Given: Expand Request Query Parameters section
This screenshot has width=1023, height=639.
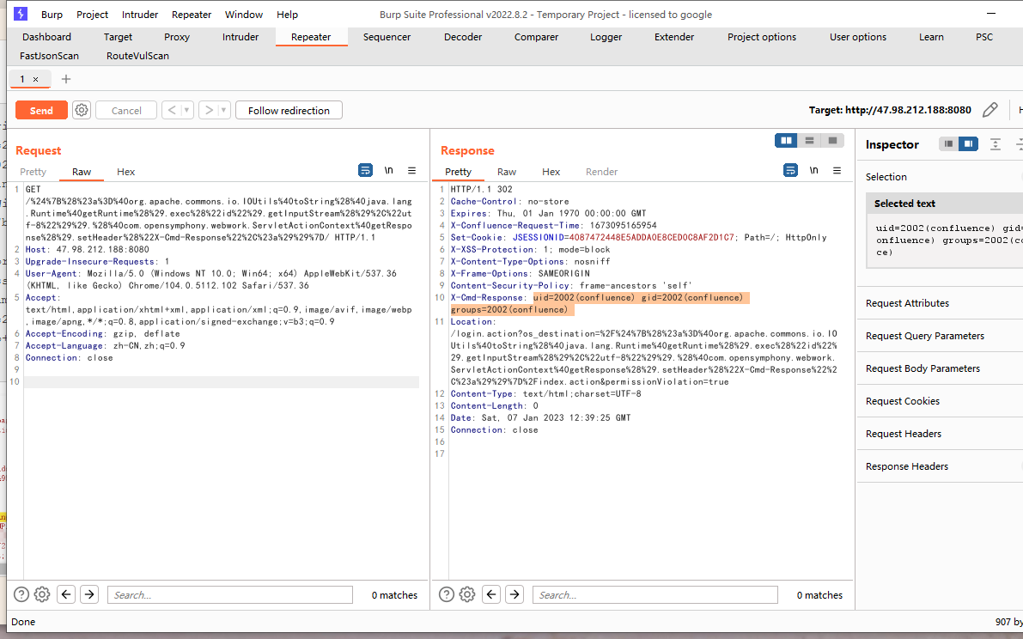Looking at the screenshot, I should (x=940, y=336).
